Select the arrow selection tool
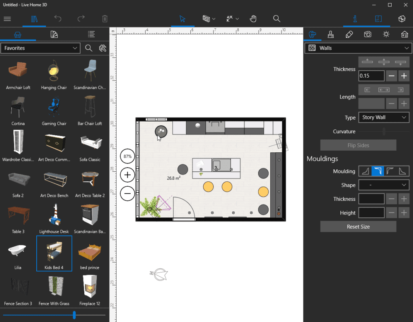Image resolution: width=413 pixels, height=322 pixels. pos(182,19)
